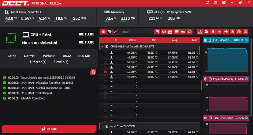Click the power plug sensor filter icon

tap(213, 31)
